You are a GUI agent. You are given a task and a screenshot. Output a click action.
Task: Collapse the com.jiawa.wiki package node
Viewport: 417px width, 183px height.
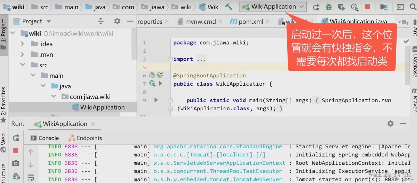(x=53, y=97)
